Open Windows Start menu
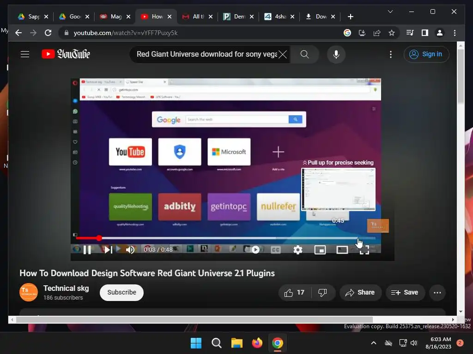Viewport: 473px width, 354px height. tap(196, 343)
